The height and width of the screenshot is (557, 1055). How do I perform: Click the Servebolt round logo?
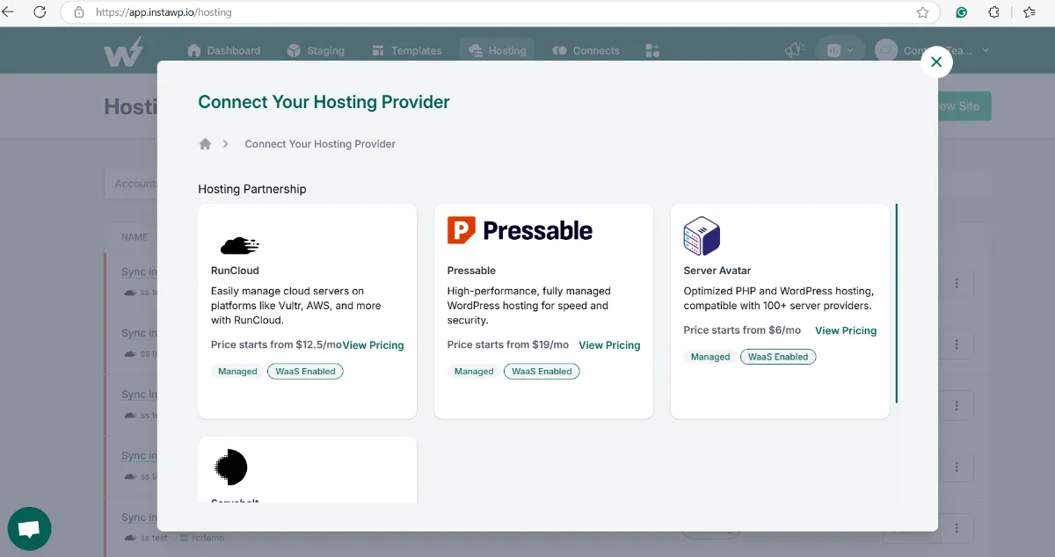(x=231, y=467)
